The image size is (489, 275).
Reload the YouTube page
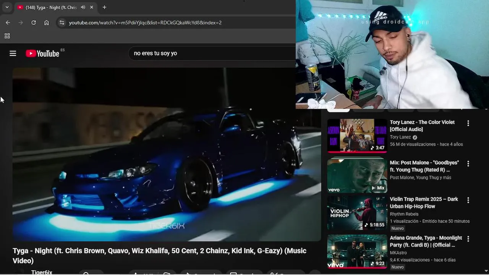click(x=34, y=23)
